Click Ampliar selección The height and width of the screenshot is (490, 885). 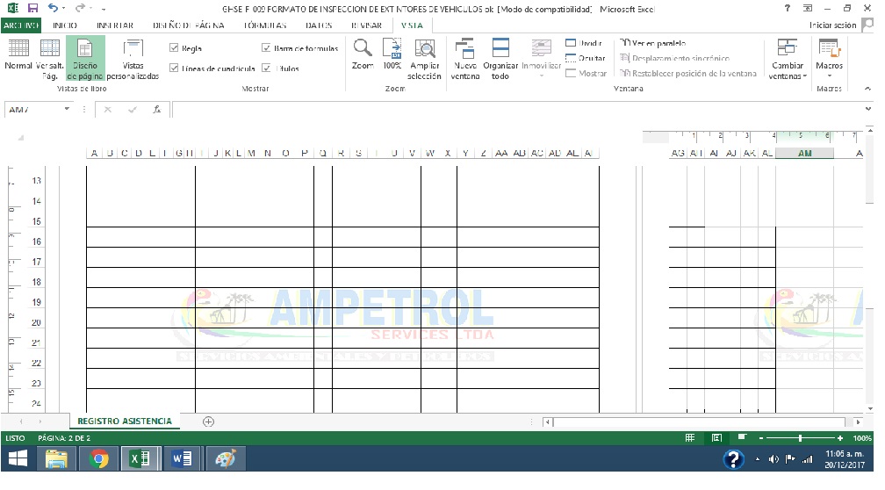[424, 60]
